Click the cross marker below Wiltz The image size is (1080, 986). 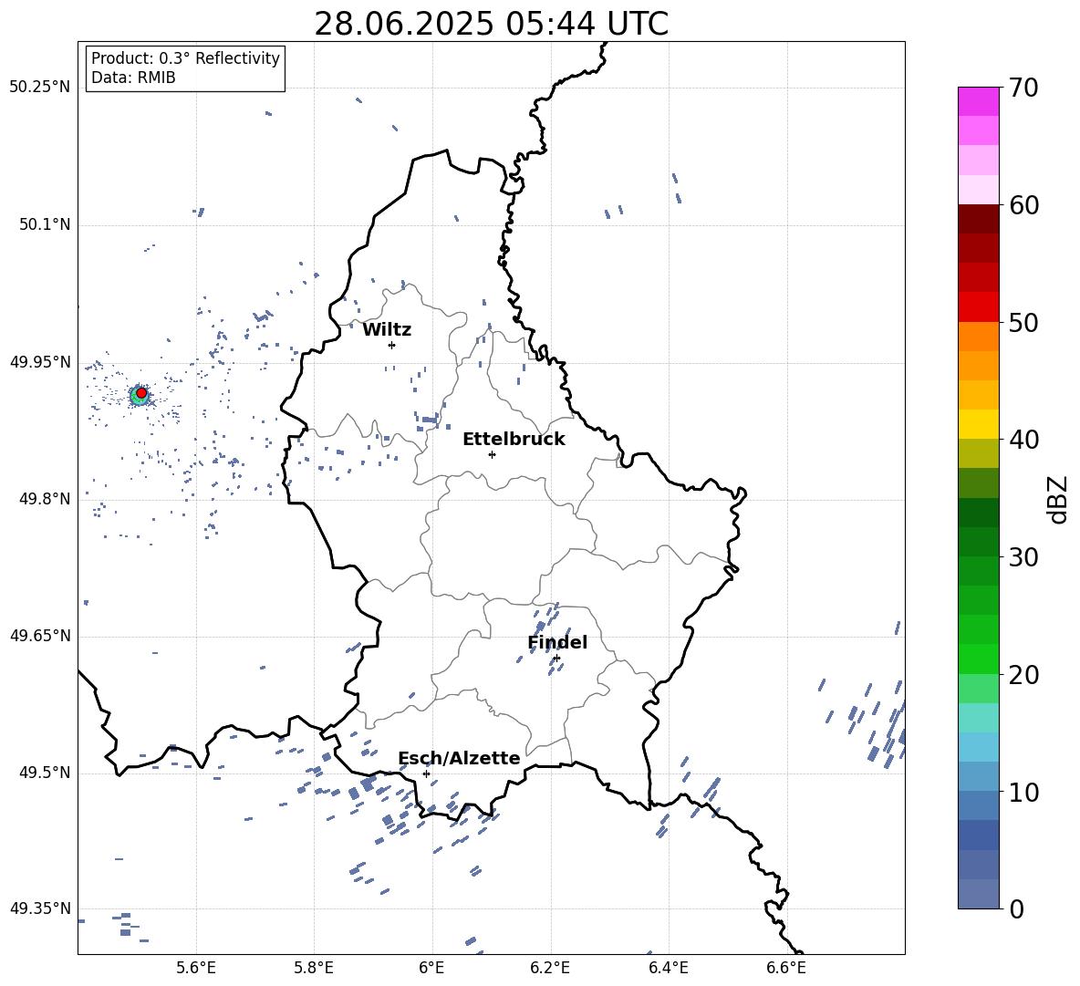coord(391,345)
